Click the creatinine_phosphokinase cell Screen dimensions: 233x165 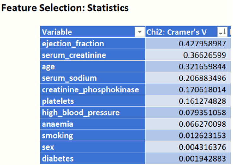90,89
